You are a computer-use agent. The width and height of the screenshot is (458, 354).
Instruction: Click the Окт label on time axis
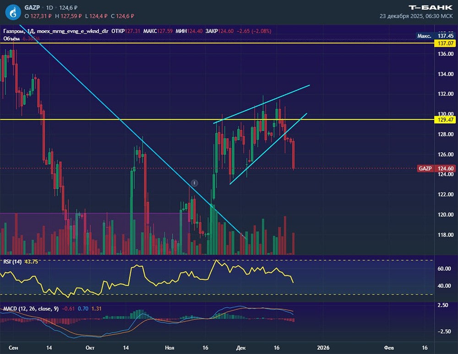pyautogui.click(x=90, y=348)
